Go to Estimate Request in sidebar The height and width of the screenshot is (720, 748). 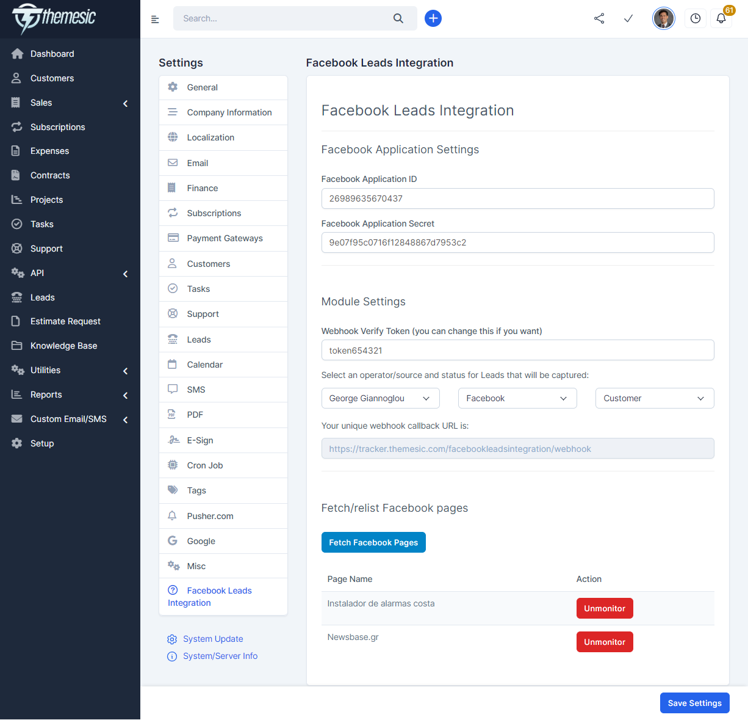pos(65,321)
